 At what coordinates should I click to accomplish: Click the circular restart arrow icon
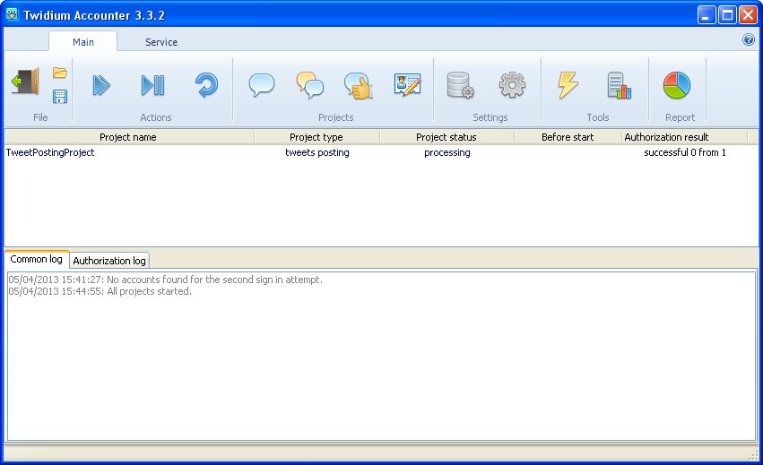(207, 85)
